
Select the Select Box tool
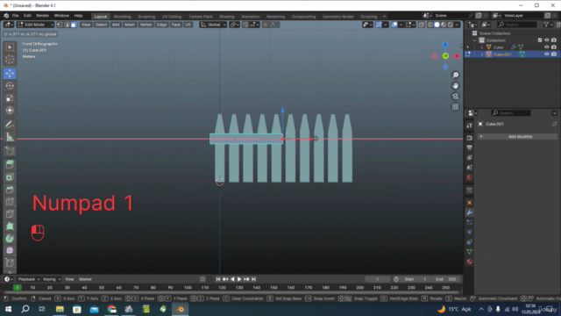pos(10,47)
